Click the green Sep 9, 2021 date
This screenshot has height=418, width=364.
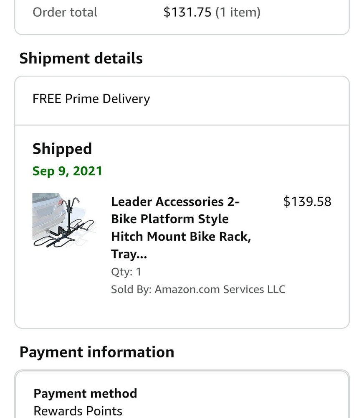point(67,171)
